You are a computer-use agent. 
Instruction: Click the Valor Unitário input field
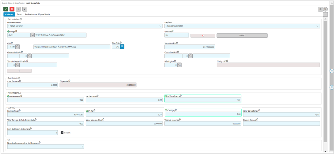coord(190,47)
